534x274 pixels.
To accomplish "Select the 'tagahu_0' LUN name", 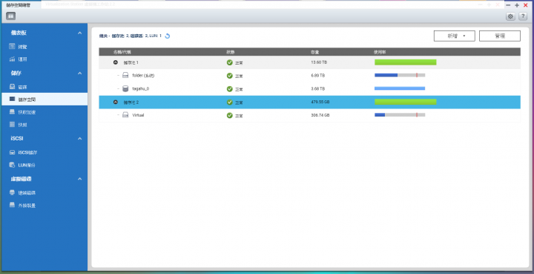I will click(141, 88).
